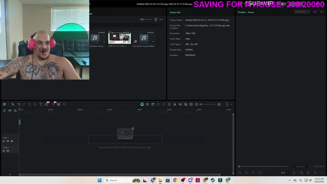The width and height of the screenshot is (327, 184).
Task: Click the preview layout grid icon
Action: [x=315, y=12]
